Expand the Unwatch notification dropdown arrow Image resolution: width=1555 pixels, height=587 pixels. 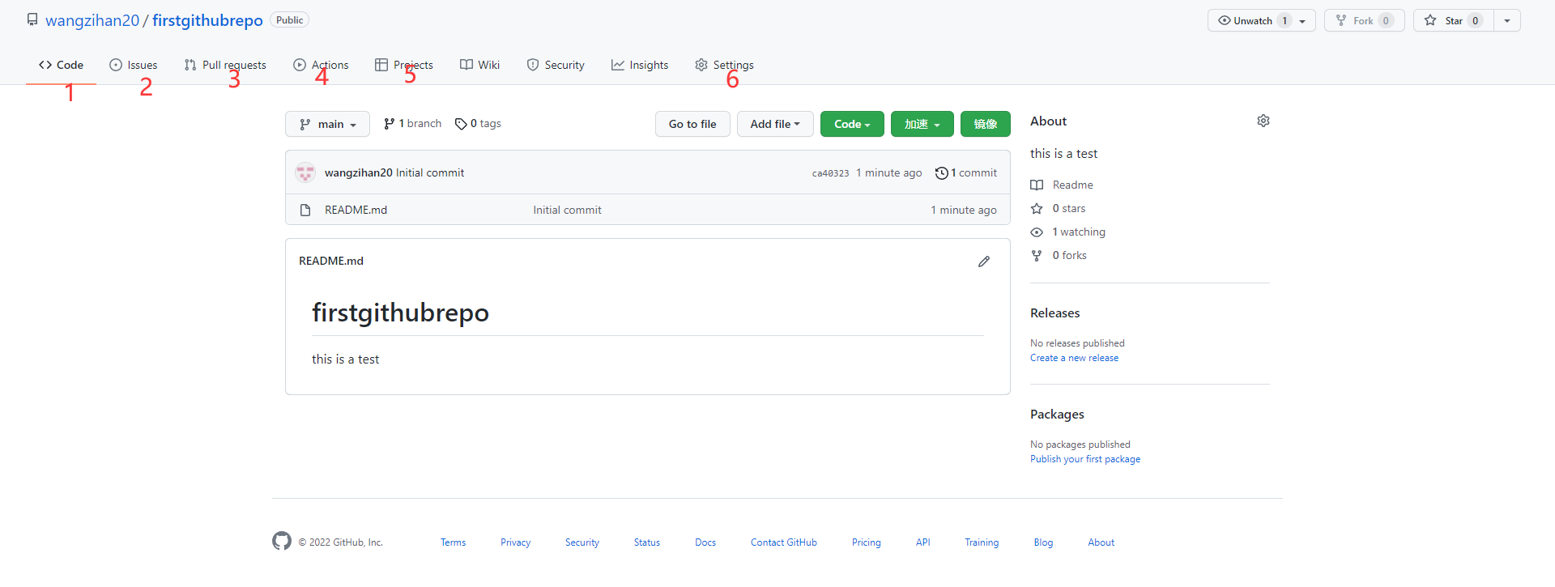coord(1302,21)
